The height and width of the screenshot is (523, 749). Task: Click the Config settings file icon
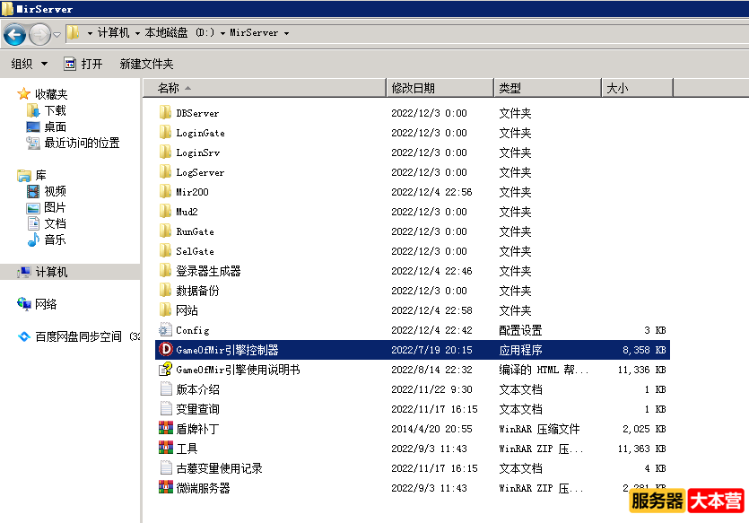165,330
